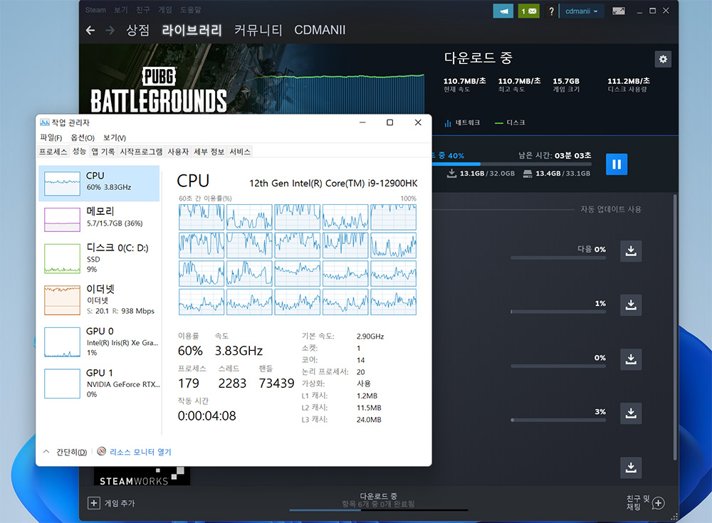Click the Steam back arrow

coord(90,31)
